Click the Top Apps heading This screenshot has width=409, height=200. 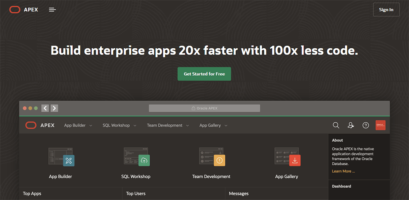[32, 193]
